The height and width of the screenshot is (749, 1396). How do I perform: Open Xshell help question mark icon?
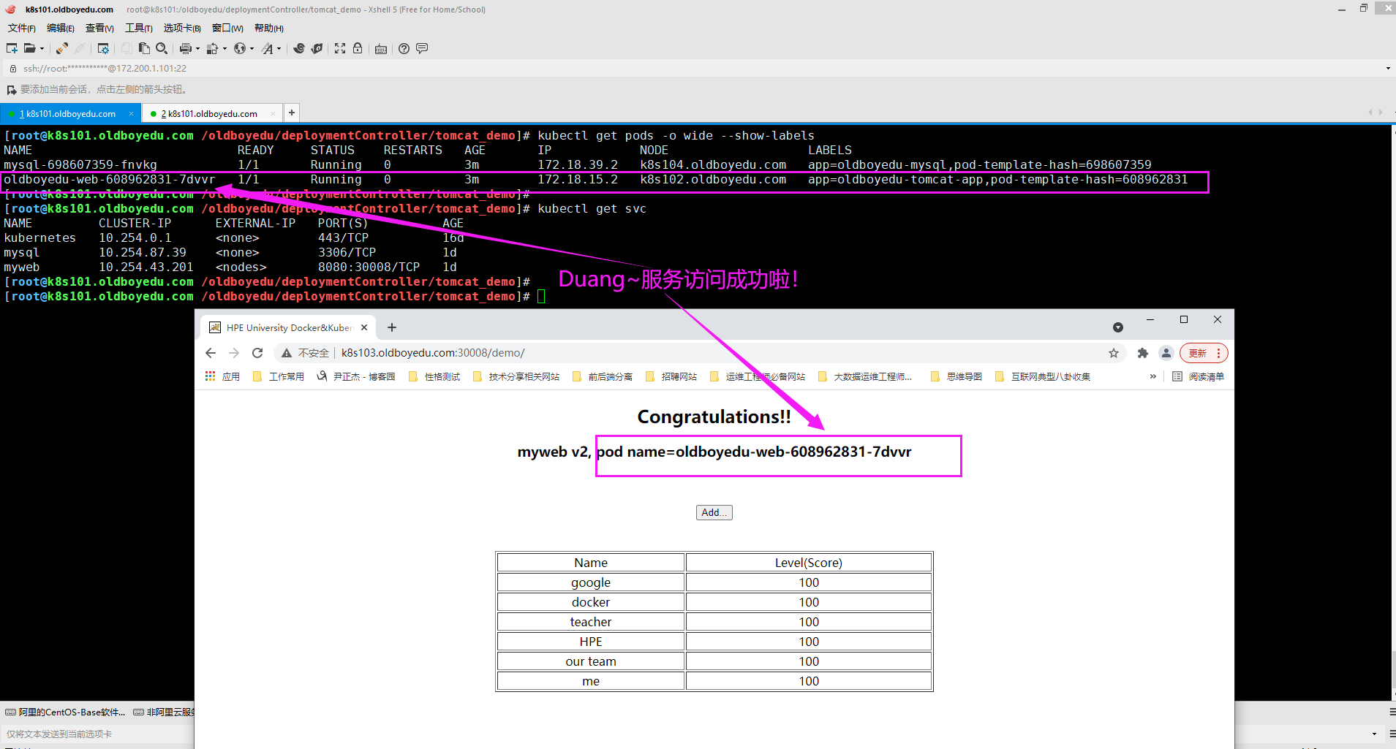pyautogui.click(x=404, y=48)
